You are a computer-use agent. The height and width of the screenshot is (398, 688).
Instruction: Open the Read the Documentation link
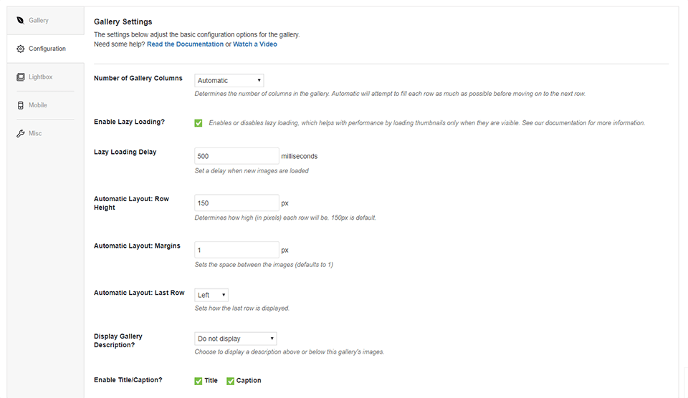point(185,44)
